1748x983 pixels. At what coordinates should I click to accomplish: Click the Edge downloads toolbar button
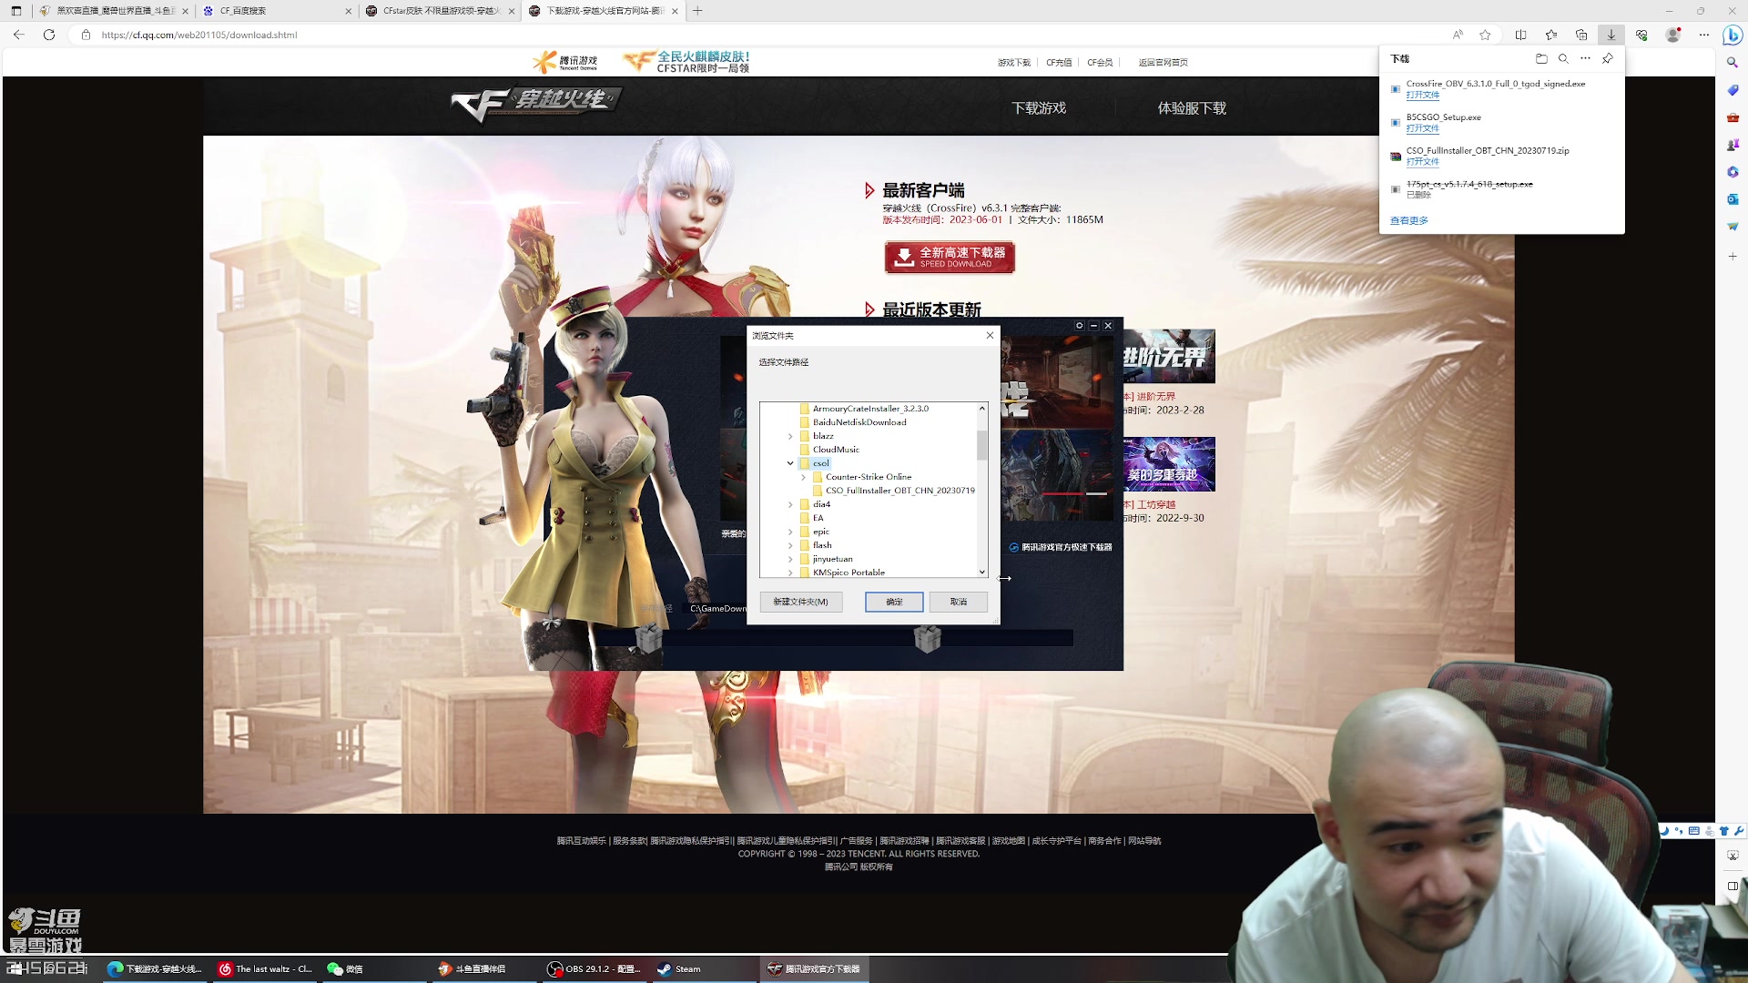1611,35
